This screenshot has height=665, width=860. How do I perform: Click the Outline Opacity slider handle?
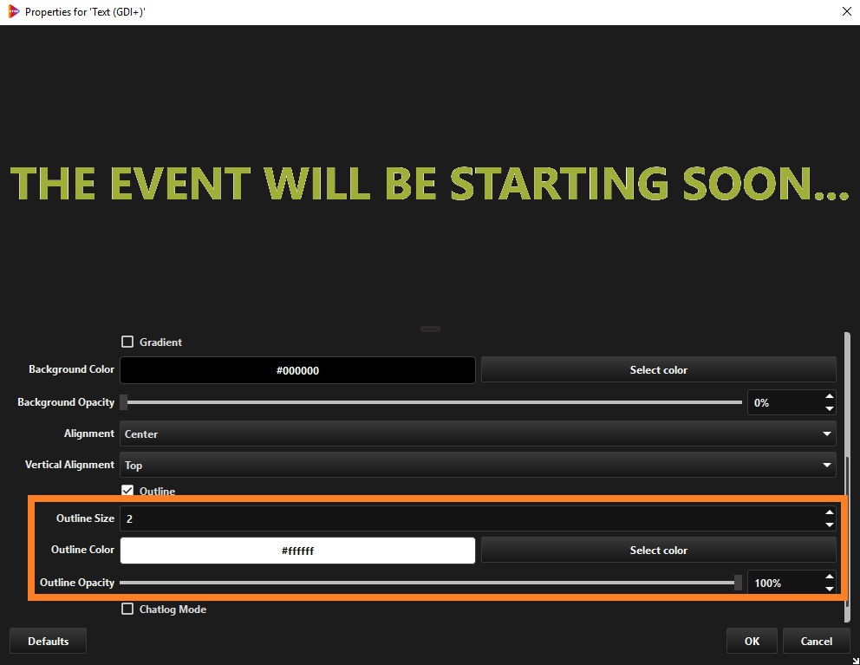739,583
